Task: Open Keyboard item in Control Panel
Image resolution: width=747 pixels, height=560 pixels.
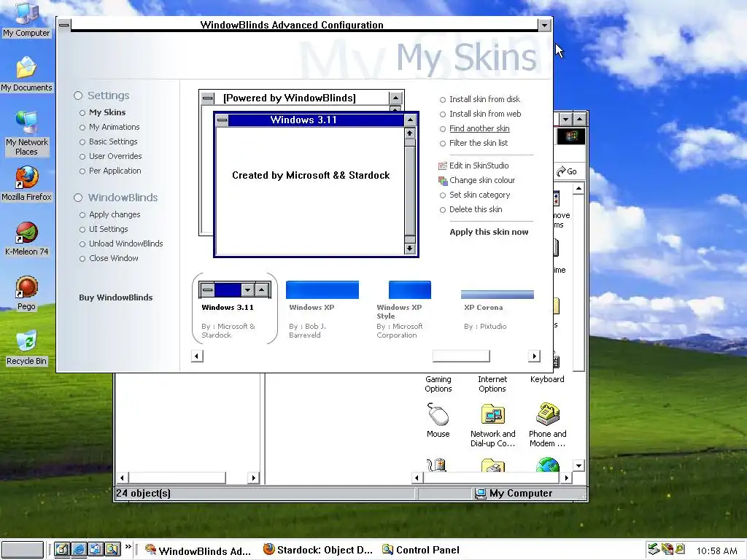Action: [x=547, y=379]
